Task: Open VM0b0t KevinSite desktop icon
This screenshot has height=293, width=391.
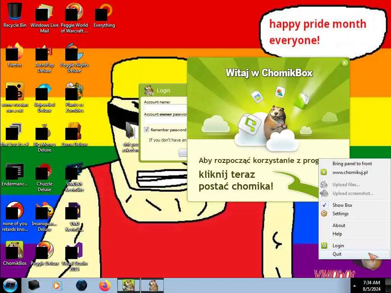Action: [x=74, y=177]
